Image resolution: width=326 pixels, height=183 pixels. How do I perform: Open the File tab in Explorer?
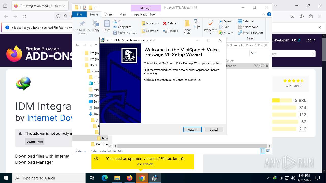point(79,14)
